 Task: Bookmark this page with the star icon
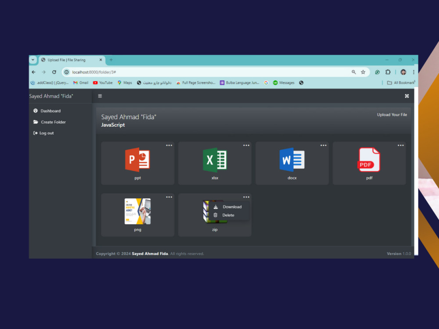363,72
